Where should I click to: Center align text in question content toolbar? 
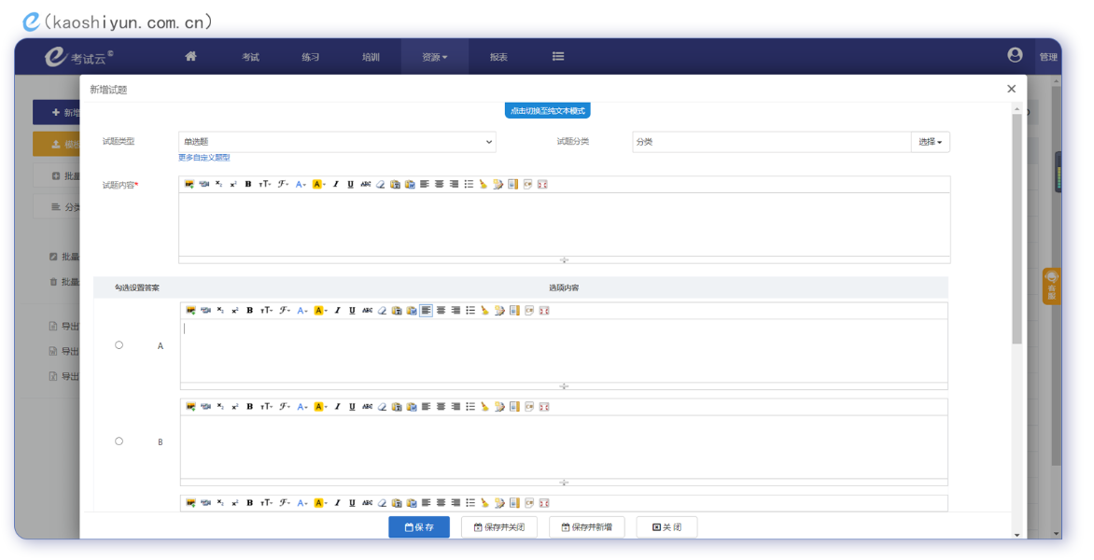pos(439,185)
